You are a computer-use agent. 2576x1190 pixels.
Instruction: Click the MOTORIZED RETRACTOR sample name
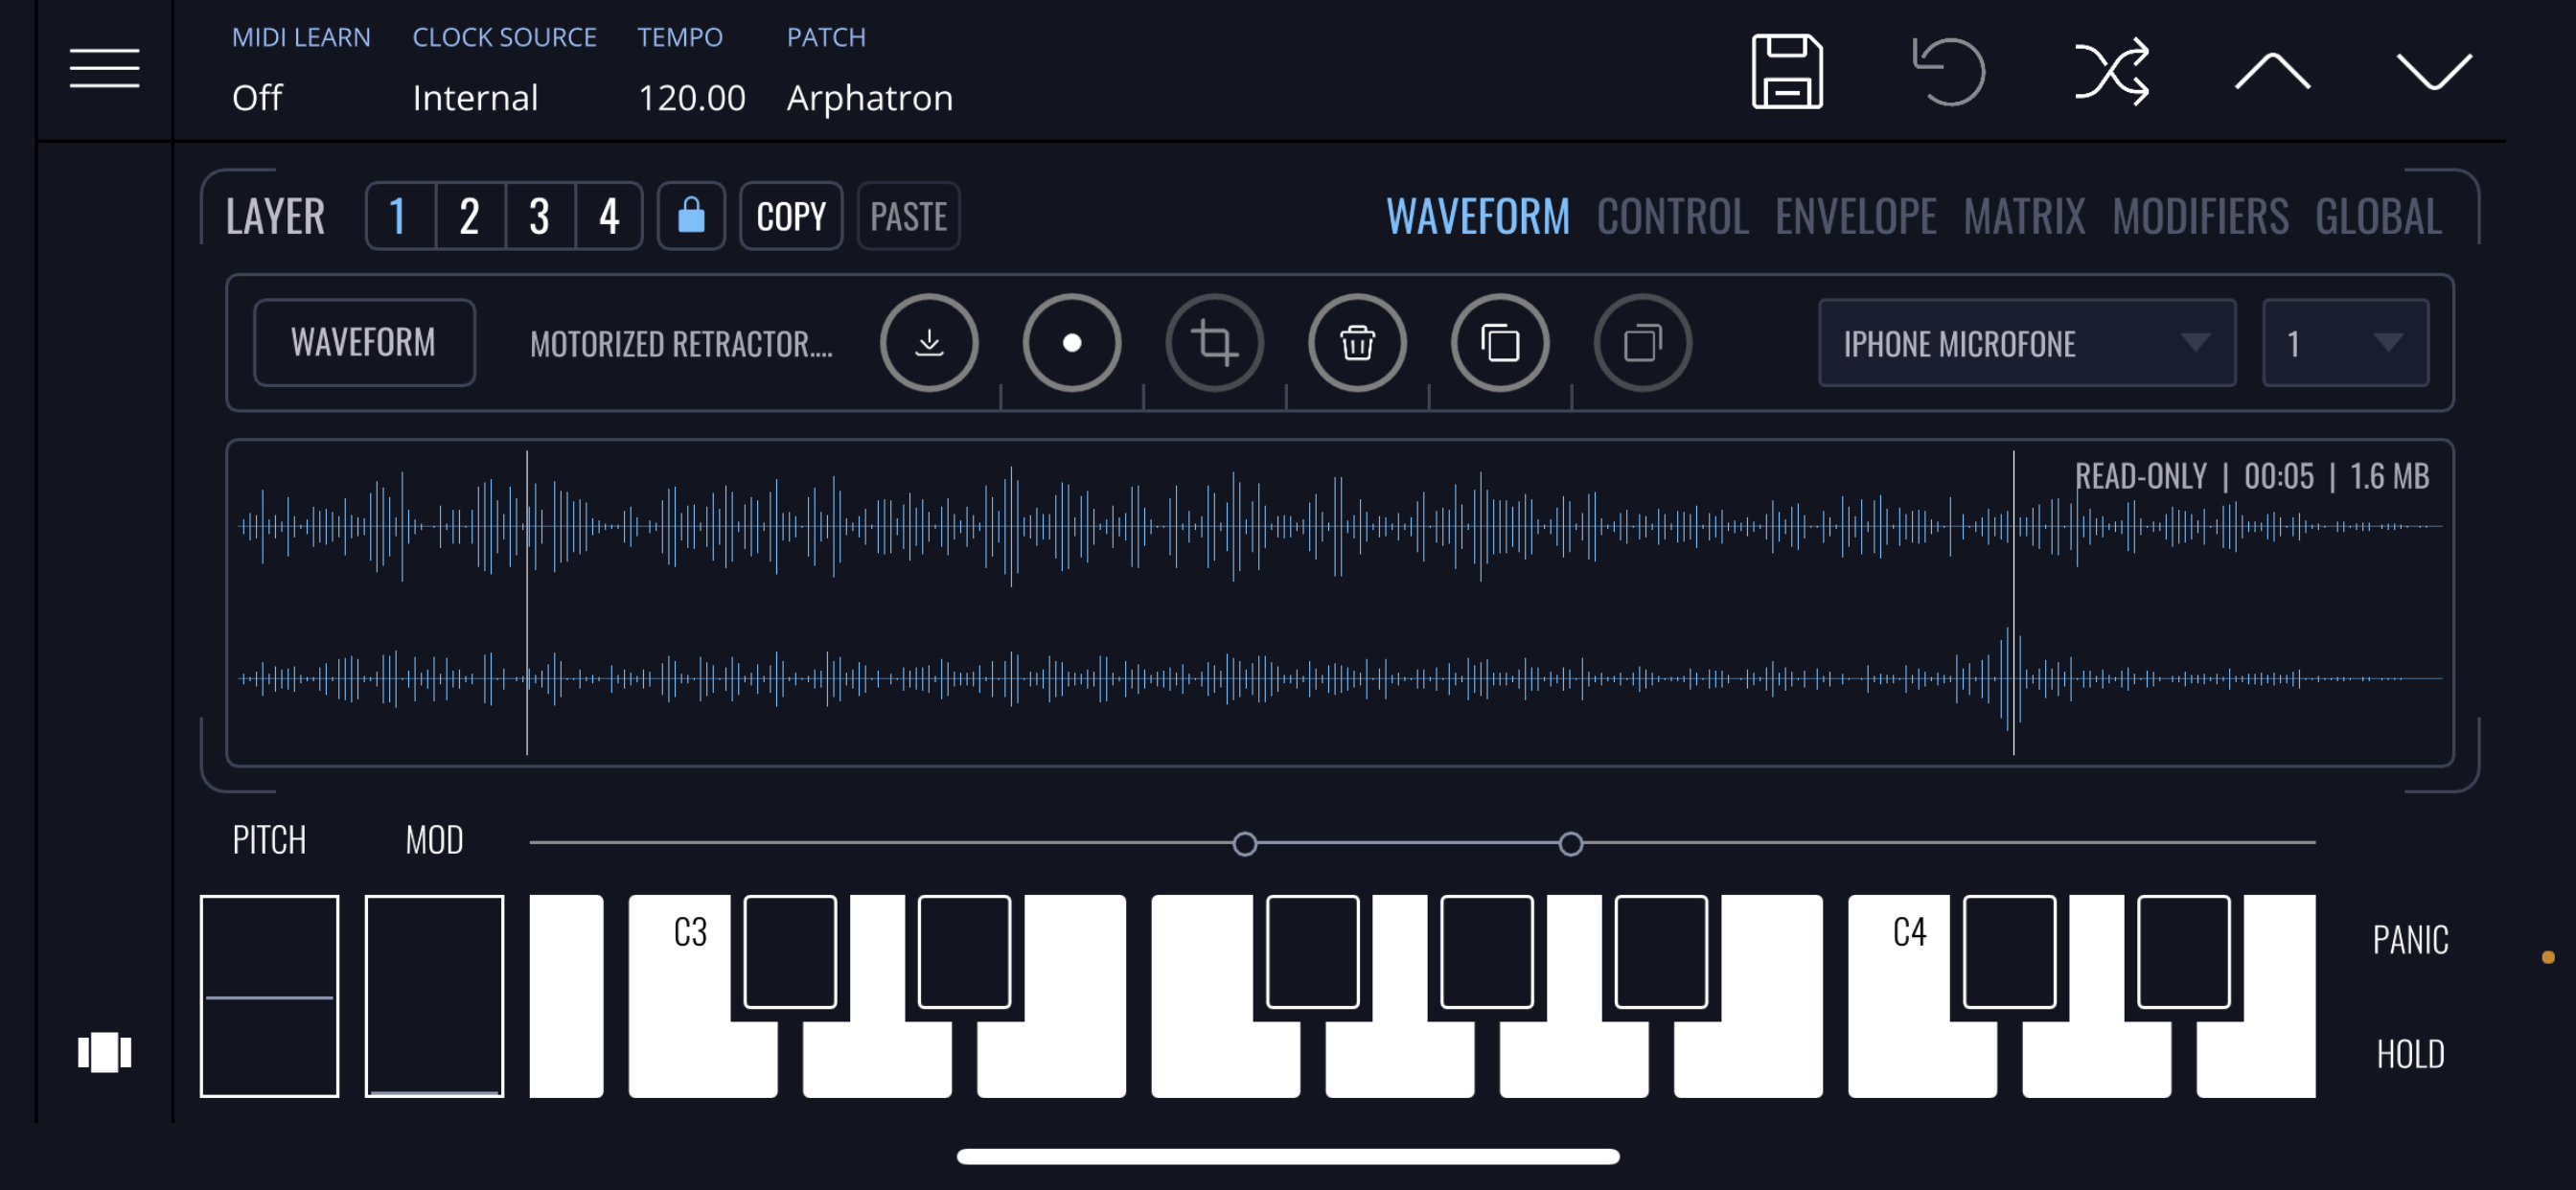(x=681, y=344)
